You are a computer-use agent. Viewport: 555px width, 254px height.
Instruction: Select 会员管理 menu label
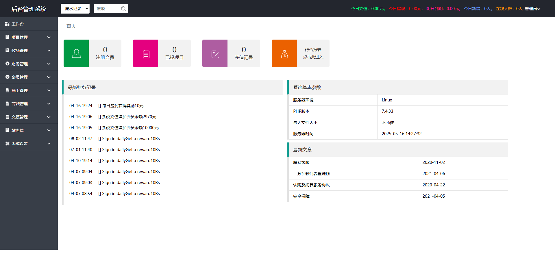(x=20, y=77)
